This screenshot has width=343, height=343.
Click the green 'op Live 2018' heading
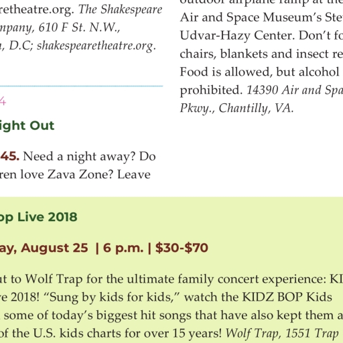(x=39, y=218)
